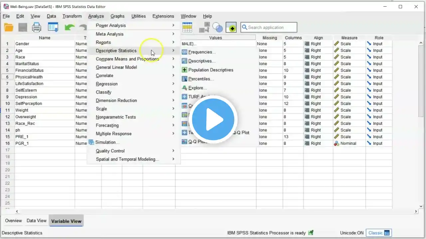
Task: Select the SelfEsteem variable name cell
Action: point(45,90)
